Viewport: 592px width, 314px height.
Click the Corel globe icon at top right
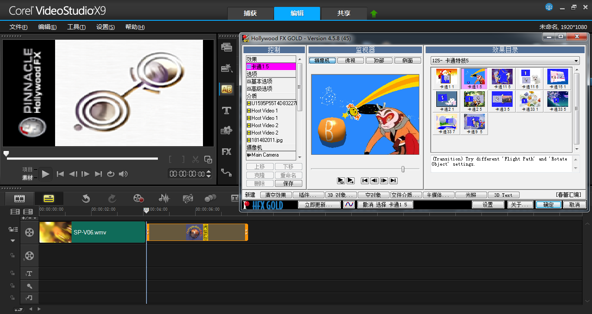click(x=549, y=7)
